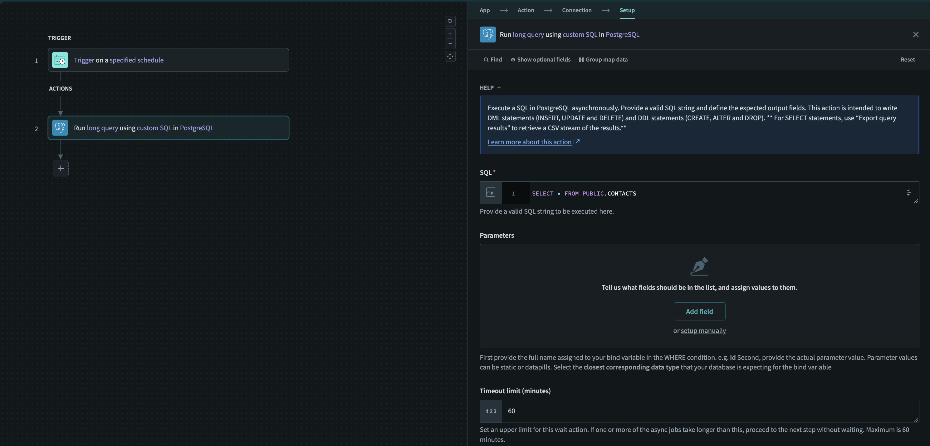
Task: Reset the step configuration
Action: click(907, 60)
